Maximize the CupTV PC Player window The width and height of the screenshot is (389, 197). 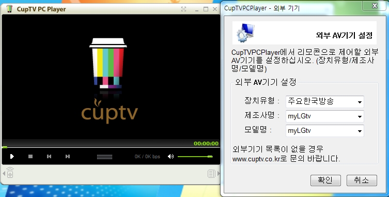pos(206,9)
